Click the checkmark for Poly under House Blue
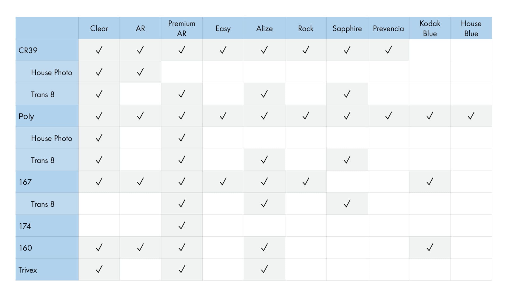Image resolution: width=510 pixels, height=301 pixels. tap(471, 116)
